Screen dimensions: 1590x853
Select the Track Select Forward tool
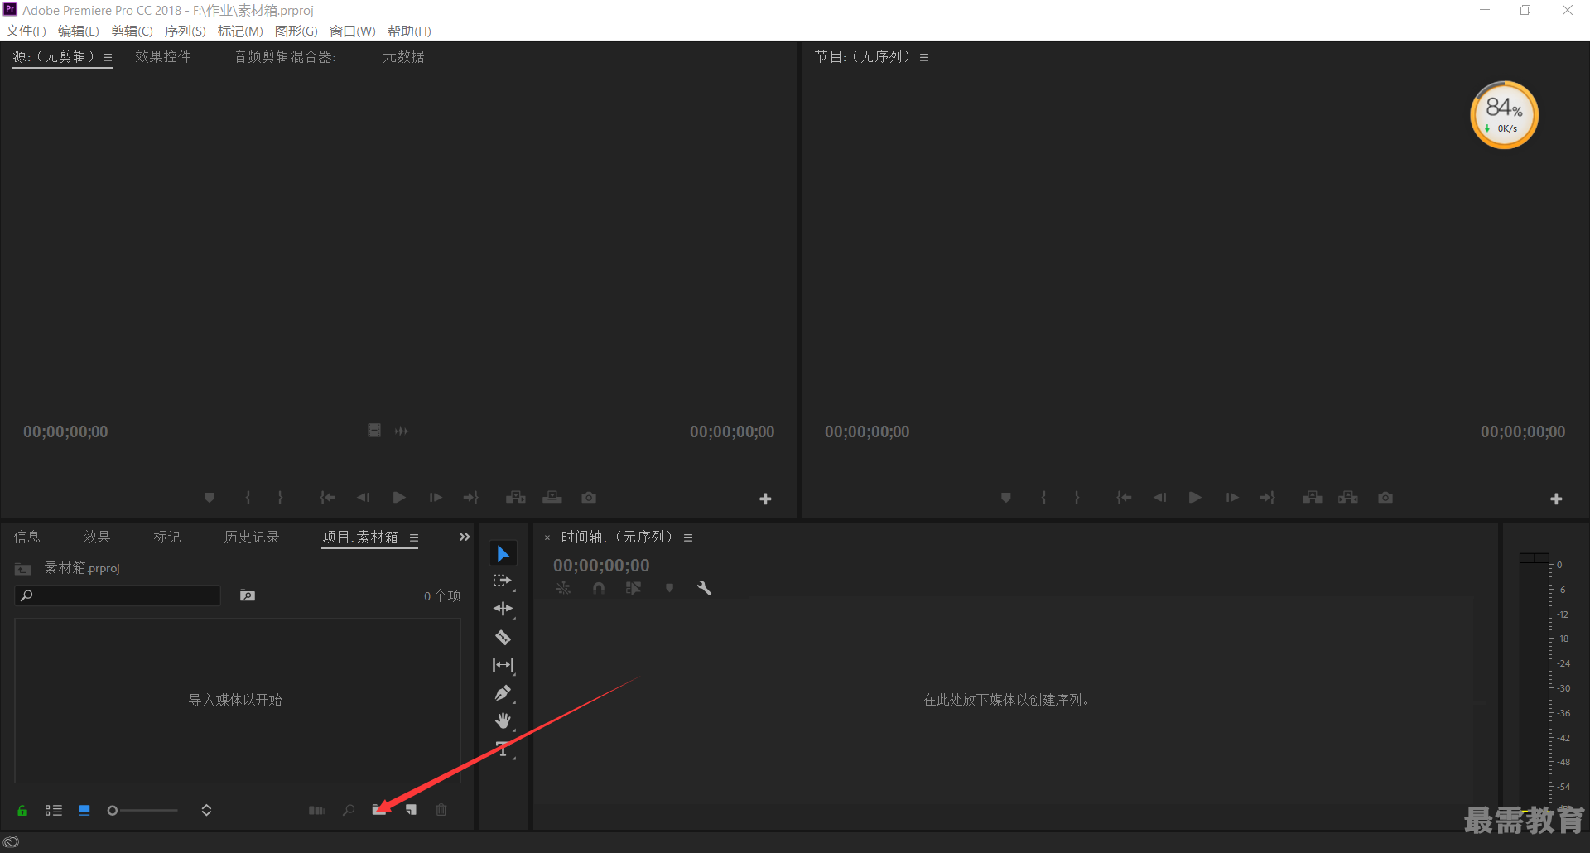click(503, 581)
